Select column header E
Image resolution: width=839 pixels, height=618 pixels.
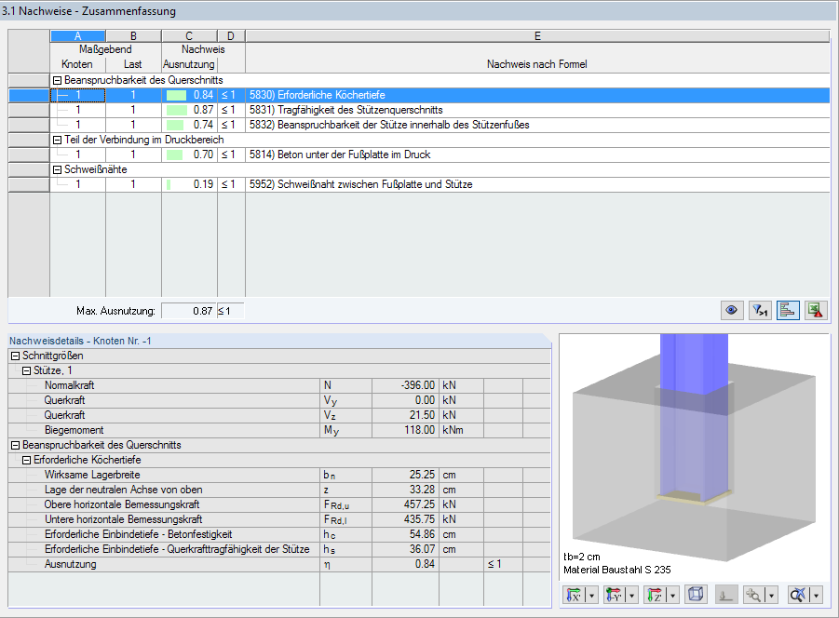537,35
